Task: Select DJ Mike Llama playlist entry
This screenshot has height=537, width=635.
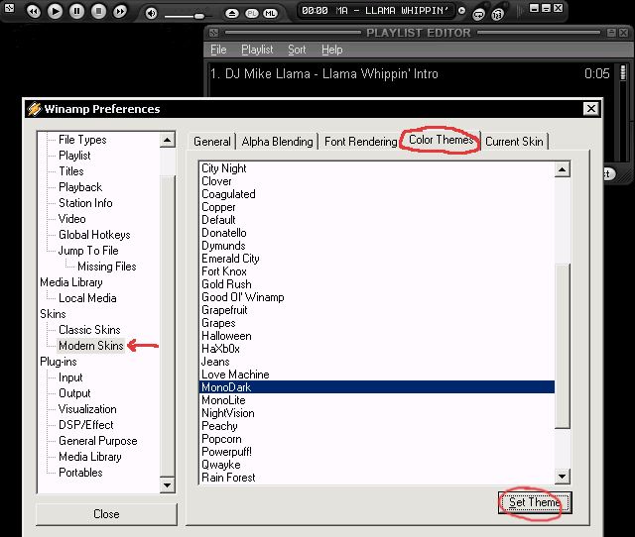Action: click(x=410, y=73)
